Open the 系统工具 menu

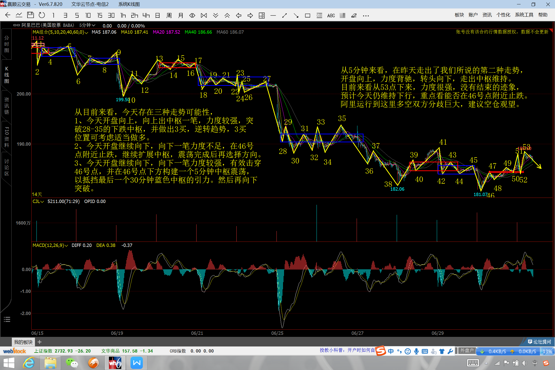524,15
